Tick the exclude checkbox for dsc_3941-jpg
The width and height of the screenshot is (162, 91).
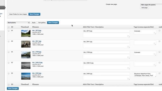click(x=159, y=41)
